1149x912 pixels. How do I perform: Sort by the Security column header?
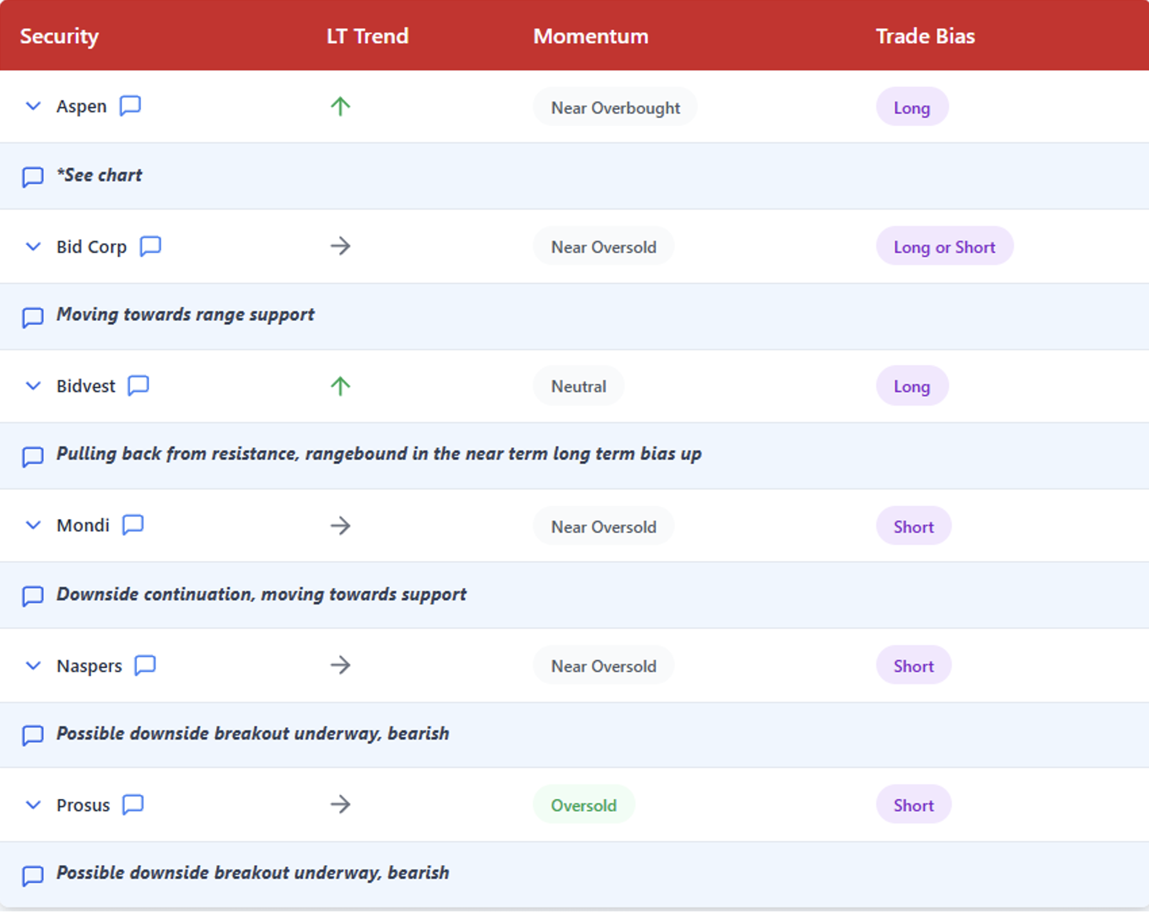[59, 36]
